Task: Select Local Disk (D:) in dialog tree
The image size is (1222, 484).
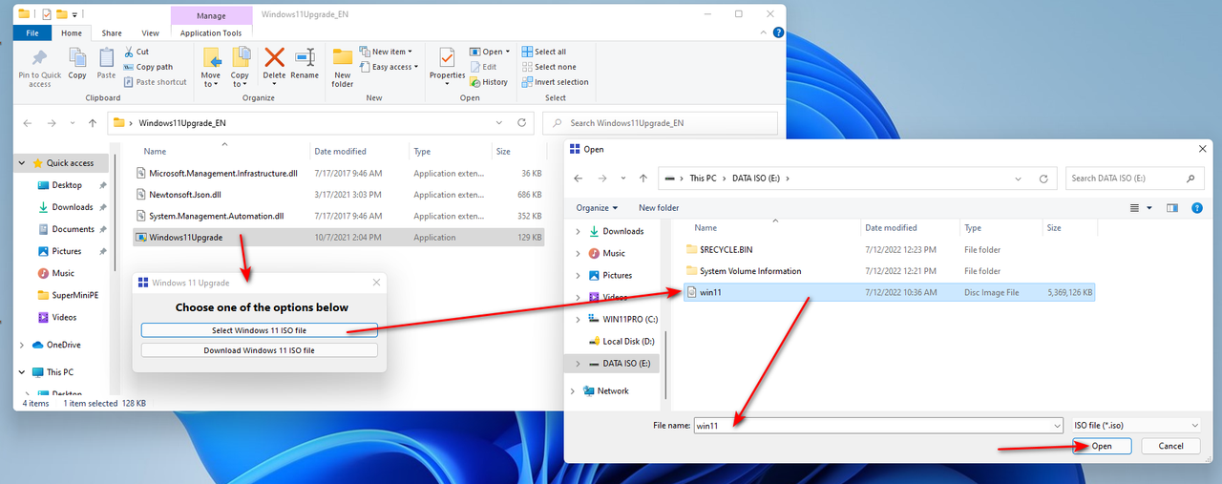Action: [x=626, y=341]
